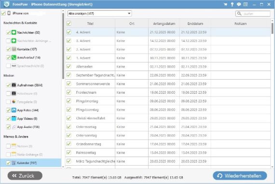Click the Sprachnachricht voicemail icon
Screen dimensions: 275x184
14,66
